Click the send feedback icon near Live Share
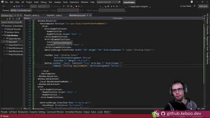Viewport: 210px width, 118px height. pos(195,6)
